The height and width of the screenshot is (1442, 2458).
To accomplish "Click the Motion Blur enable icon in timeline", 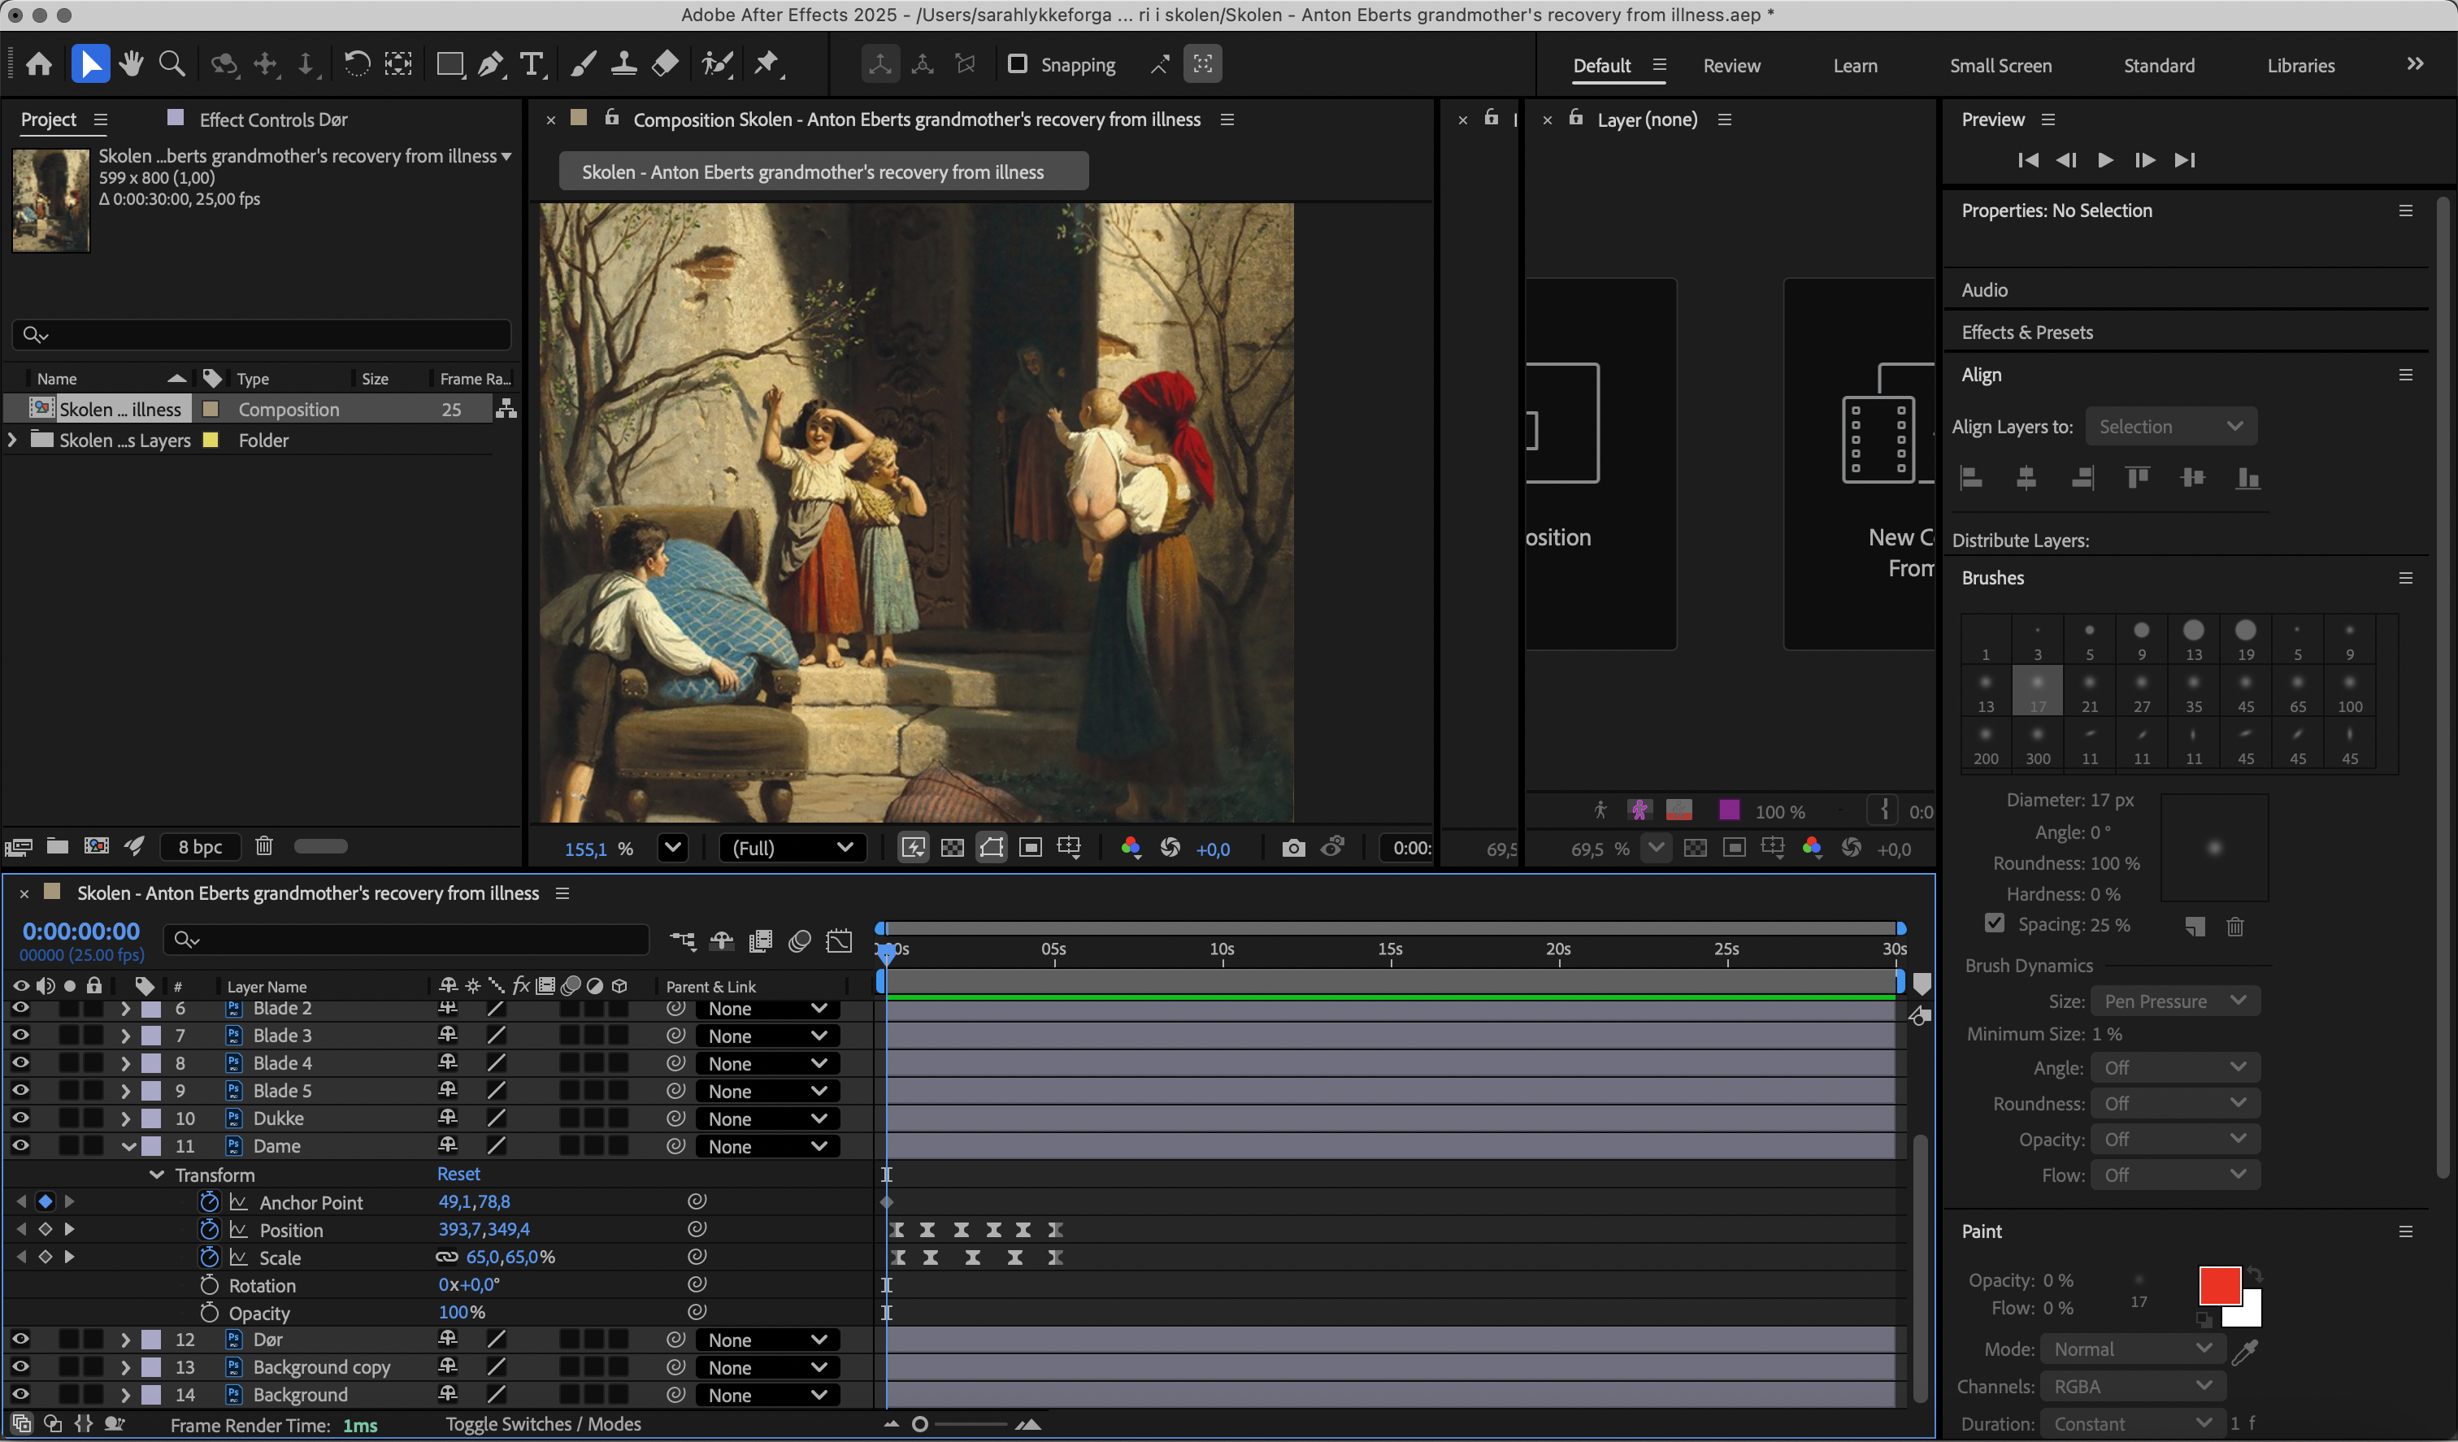I will pyautogui.click(x=800, y=940).
